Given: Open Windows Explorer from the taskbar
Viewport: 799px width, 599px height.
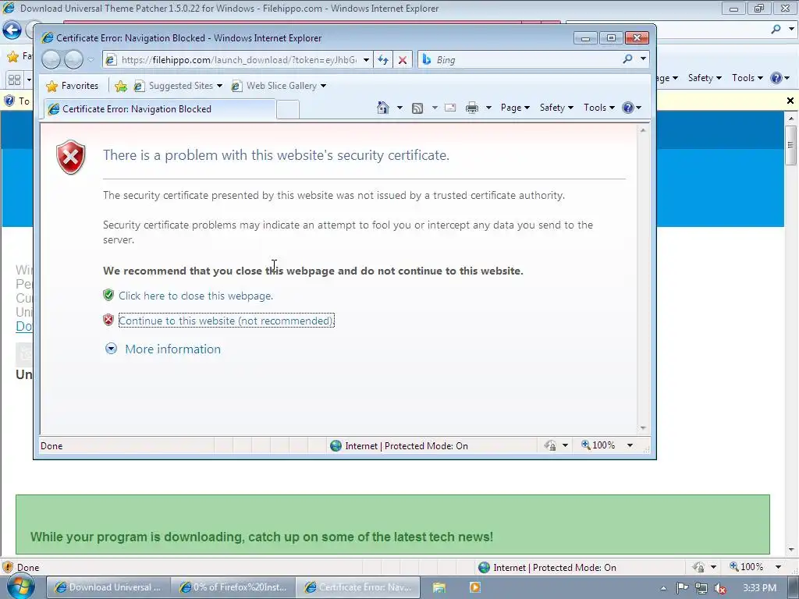Looking at the screenshot, I should (439, 587).
